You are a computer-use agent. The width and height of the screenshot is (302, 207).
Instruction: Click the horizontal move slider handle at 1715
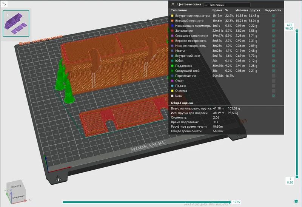[229, 202]
